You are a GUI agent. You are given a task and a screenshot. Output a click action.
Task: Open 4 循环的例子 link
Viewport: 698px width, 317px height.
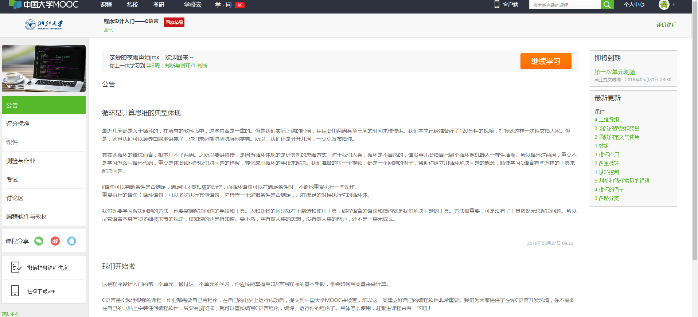[x=609, y=189]
